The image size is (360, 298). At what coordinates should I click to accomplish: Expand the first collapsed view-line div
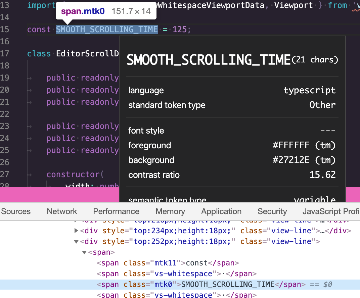76,231
